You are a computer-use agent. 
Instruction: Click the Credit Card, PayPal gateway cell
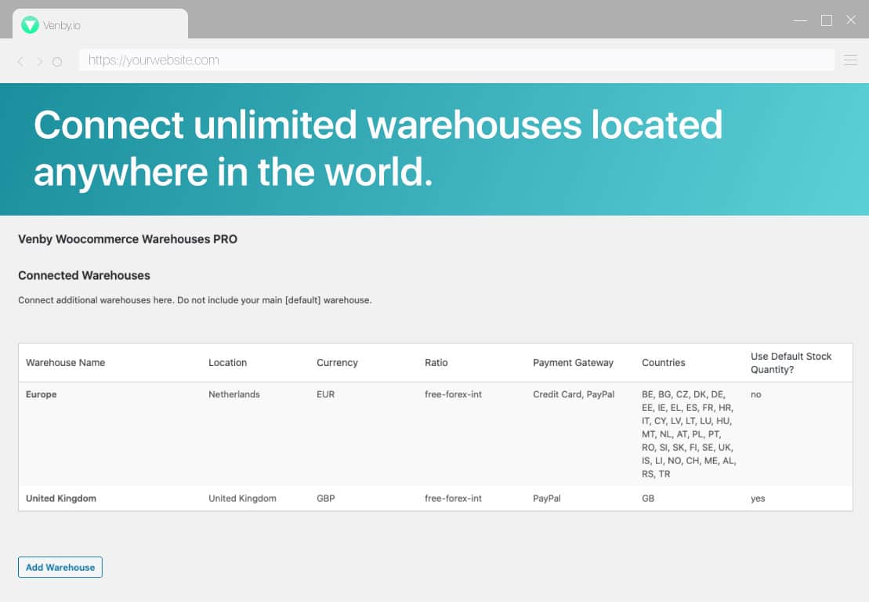(x=574, y=394)
